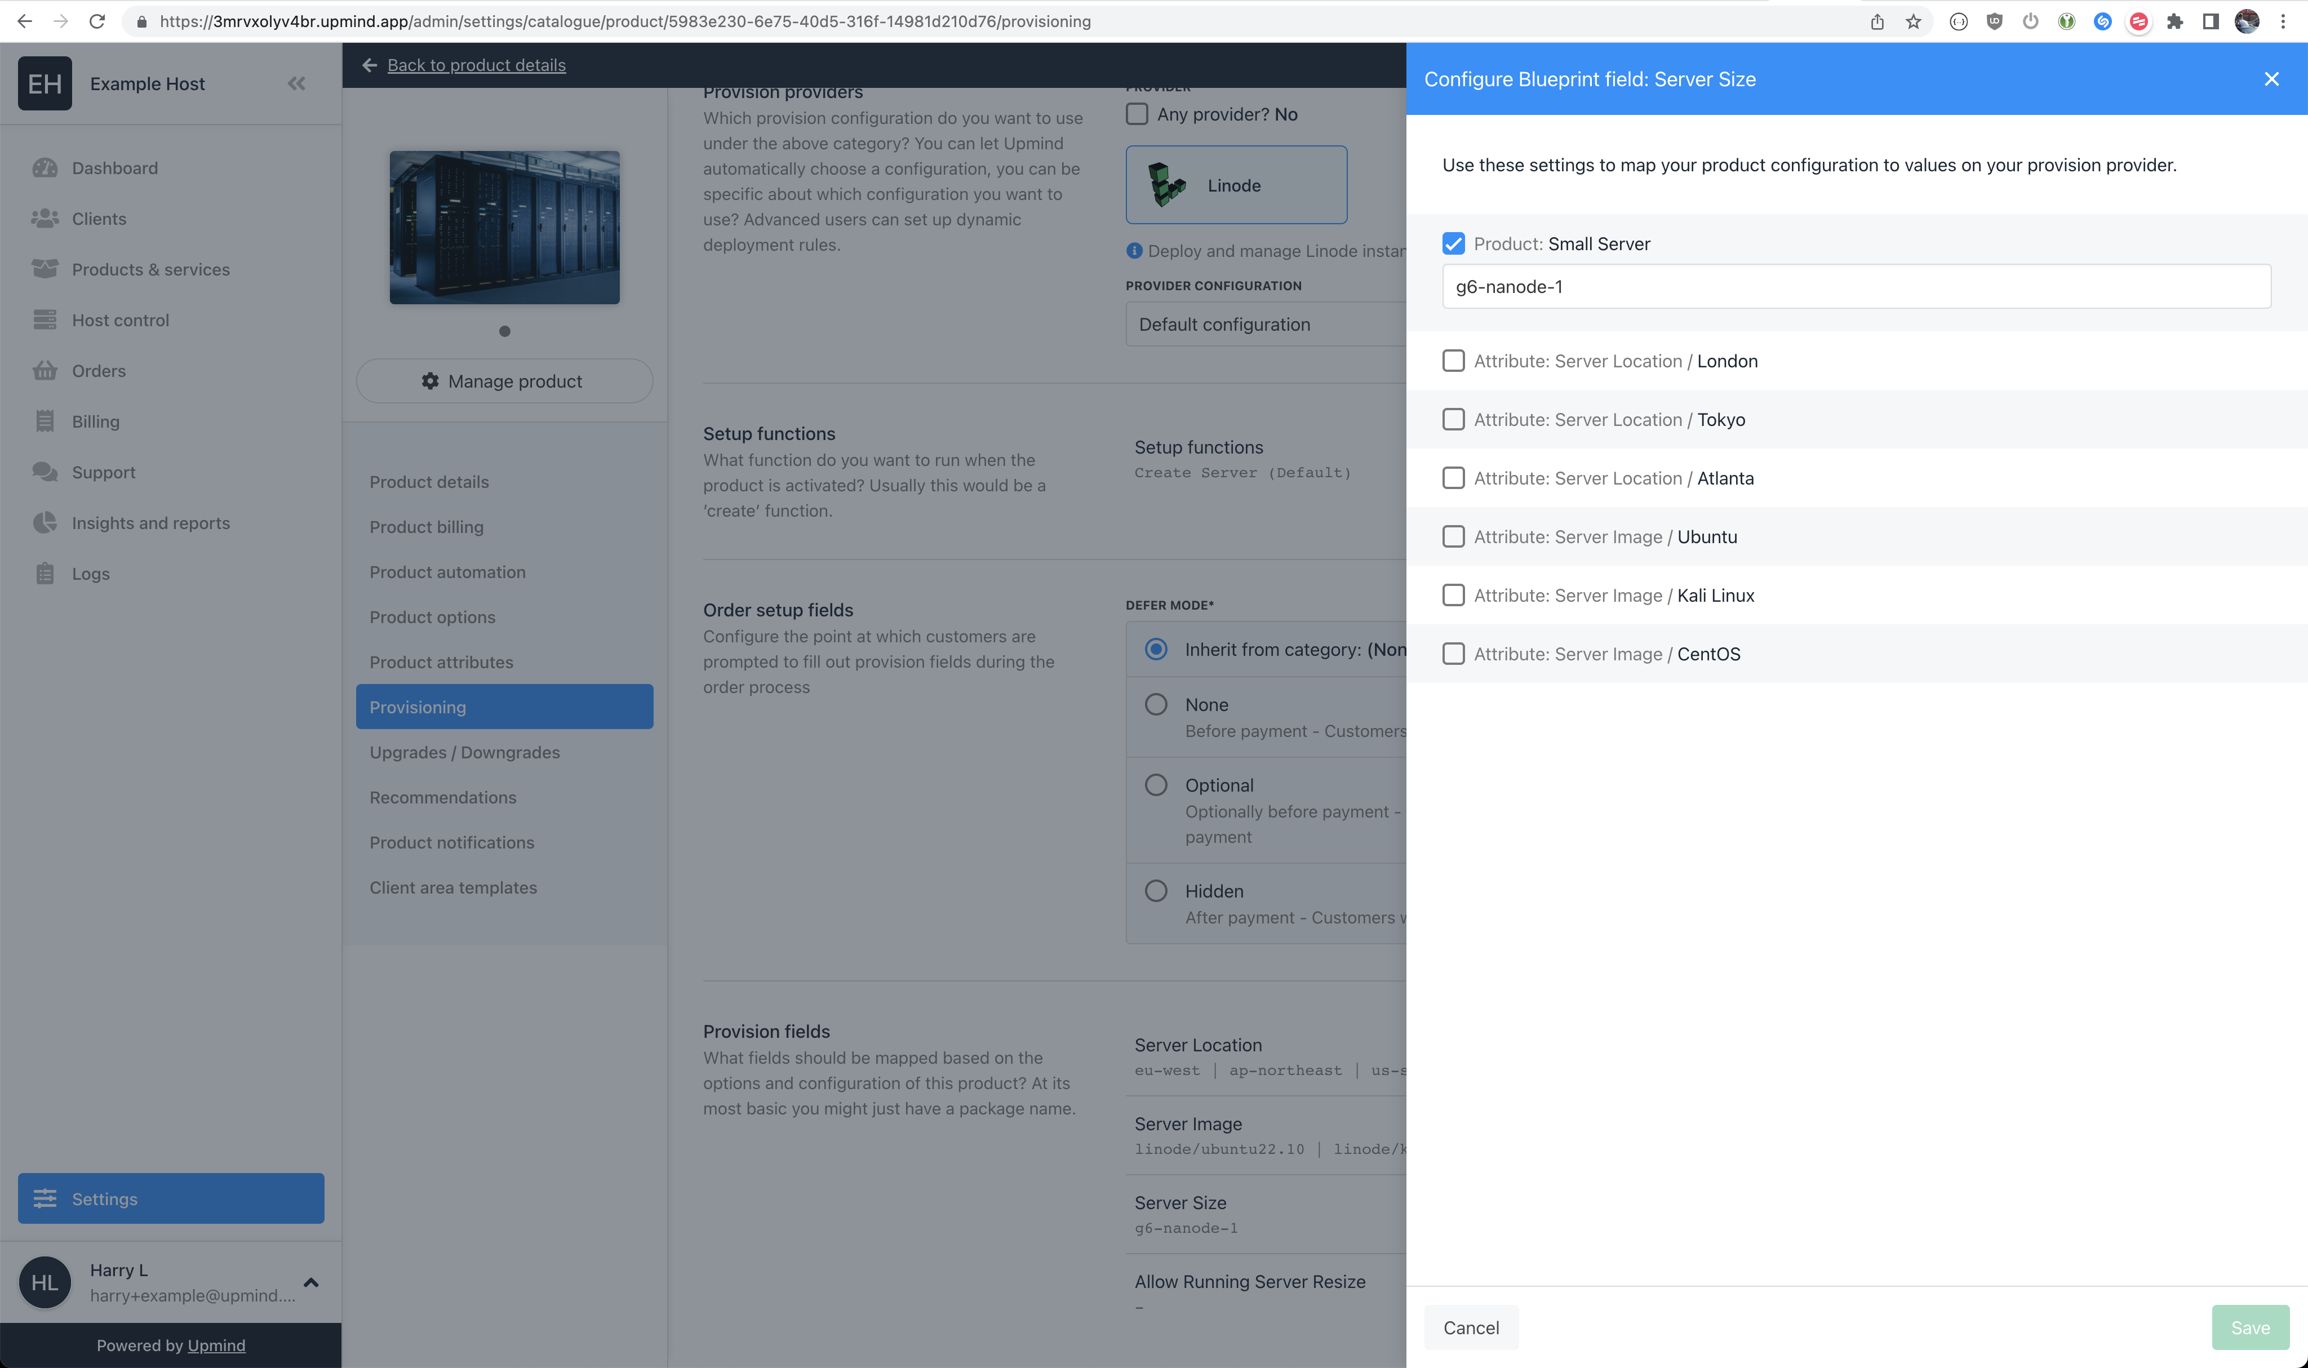This screenshot has height=1368, width=2308.
Task: Select None defer mode option
Action: click(1156, 704)
